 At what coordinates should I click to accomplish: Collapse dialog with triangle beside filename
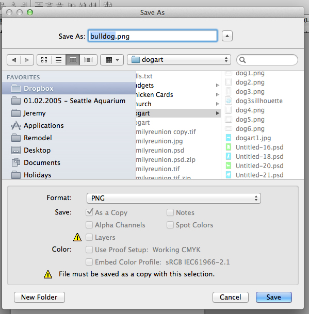(227, 36)
